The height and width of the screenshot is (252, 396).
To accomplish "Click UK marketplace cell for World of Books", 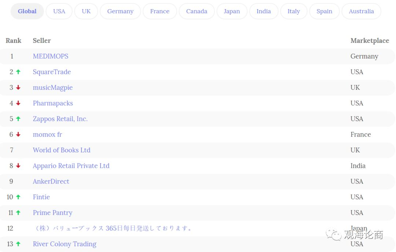I will point(355,150).
